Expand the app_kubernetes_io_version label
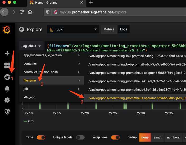This screenshot has height=145, width=186. click(x=52, y=55)
